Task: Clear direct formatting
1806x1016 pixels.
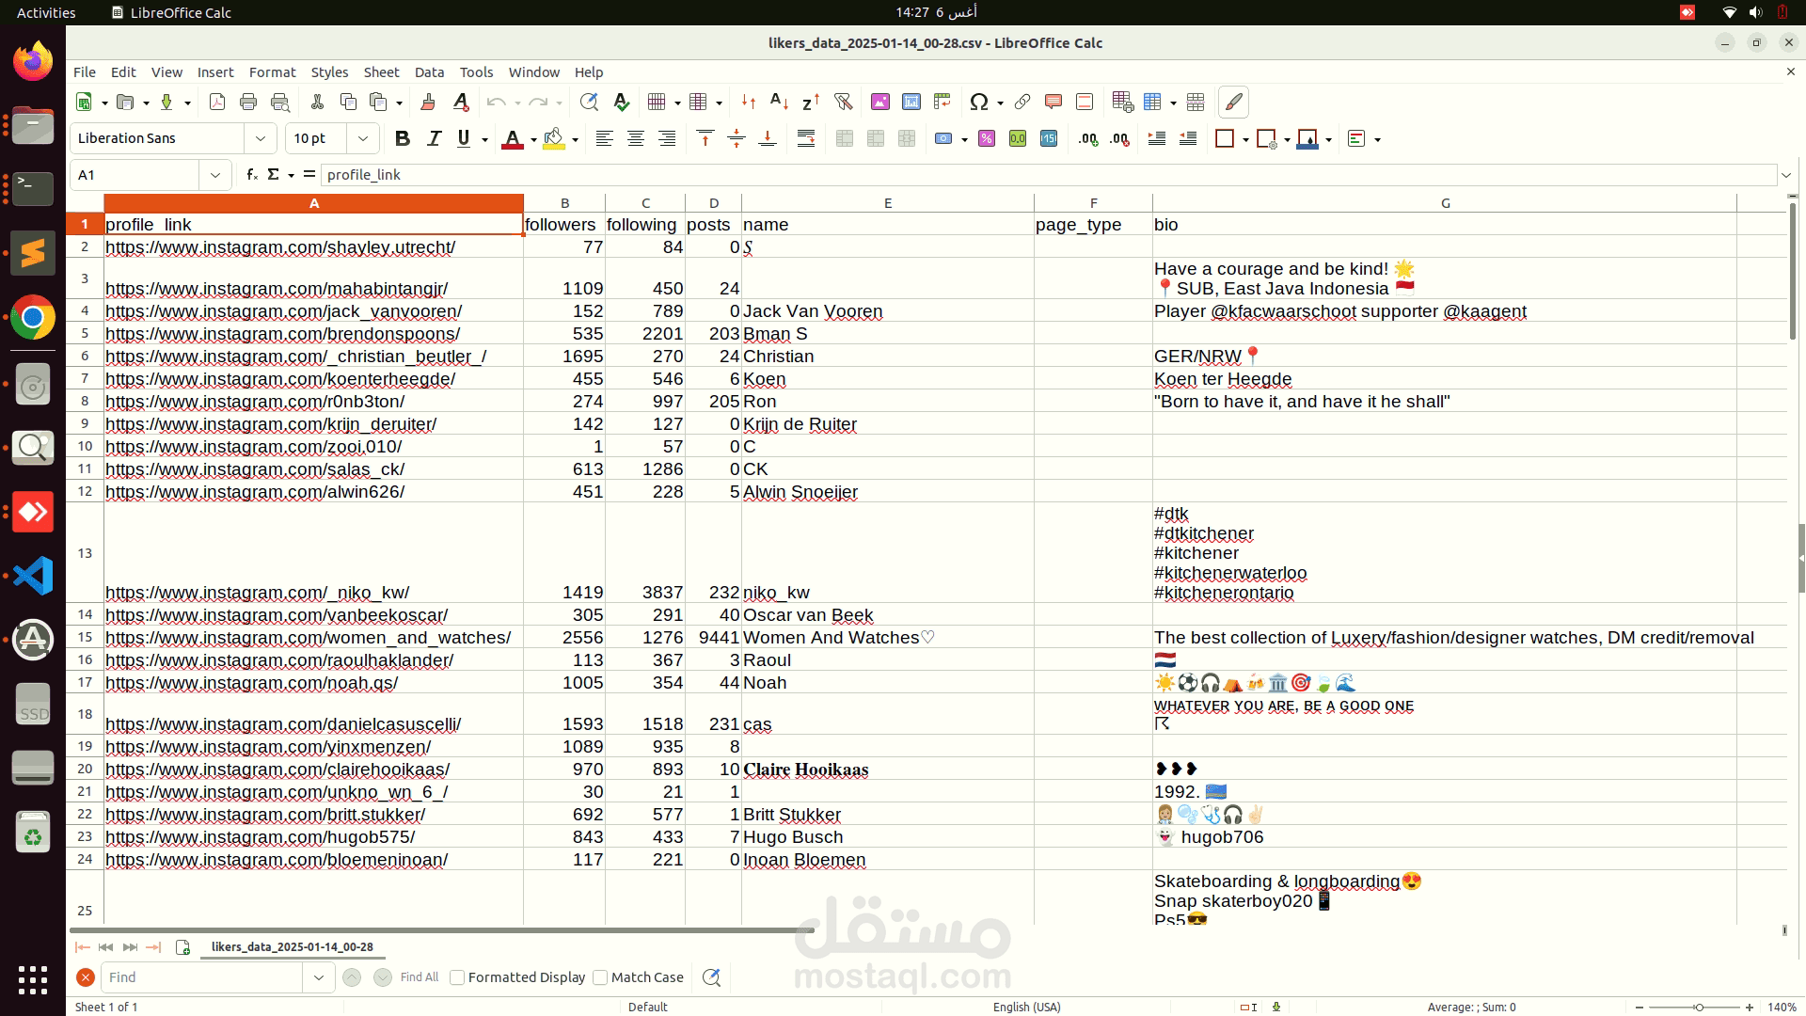Action: (460, 103)
